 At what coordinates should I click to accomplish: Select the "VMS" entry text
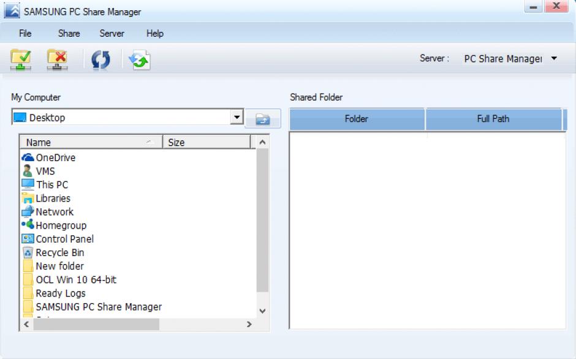[45, 172]
